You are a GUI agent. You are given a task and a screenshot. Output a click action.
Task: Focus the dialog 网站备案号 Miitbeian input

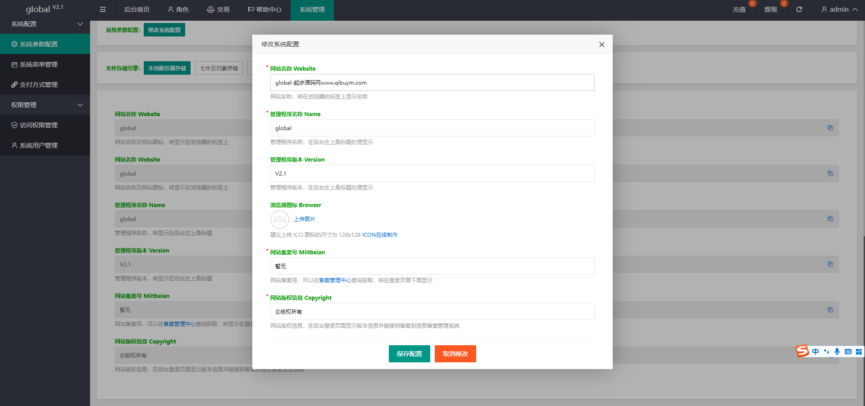pos(432,266)
